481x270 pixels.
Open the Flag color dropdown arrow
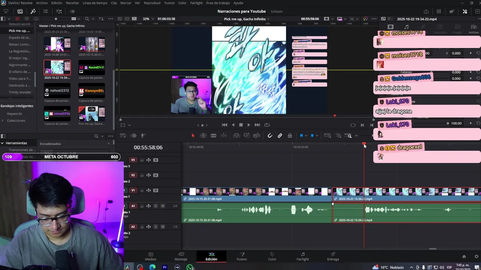coord(306,136)
